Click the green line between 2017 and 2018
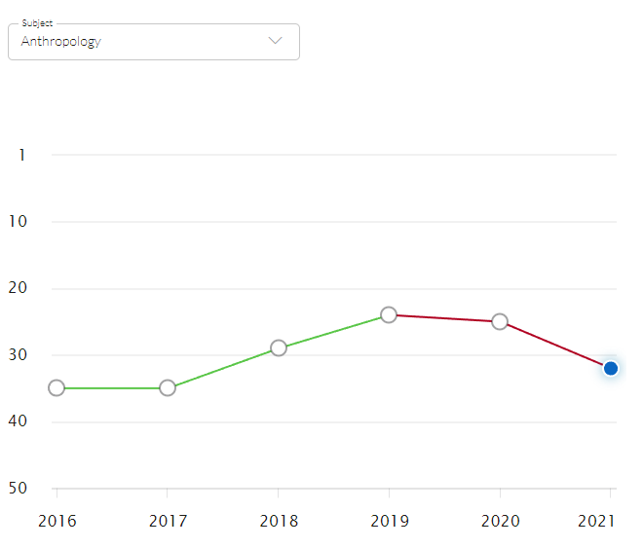 (223, 368)
